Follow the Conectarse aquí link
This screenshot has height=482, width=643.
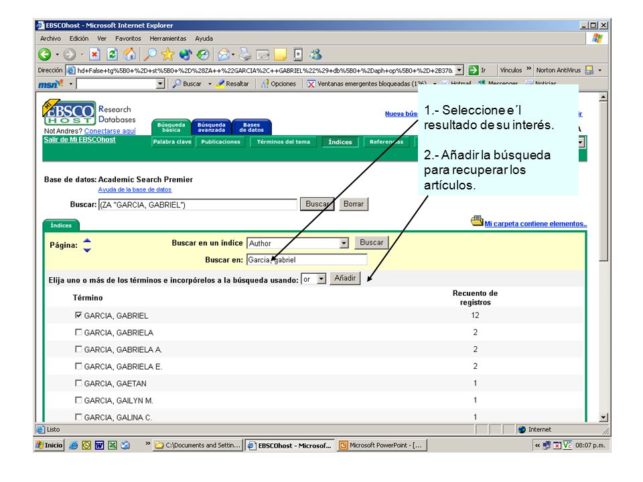click(110, 131)
